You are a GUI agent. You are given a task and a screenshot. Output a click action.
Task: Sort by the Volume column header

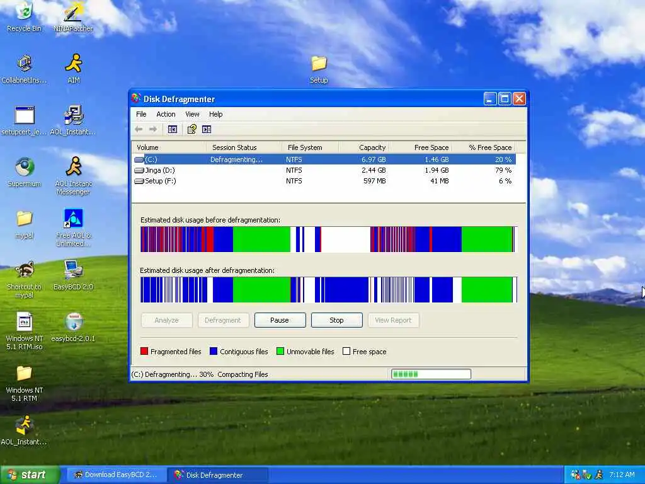pos(169,147)
